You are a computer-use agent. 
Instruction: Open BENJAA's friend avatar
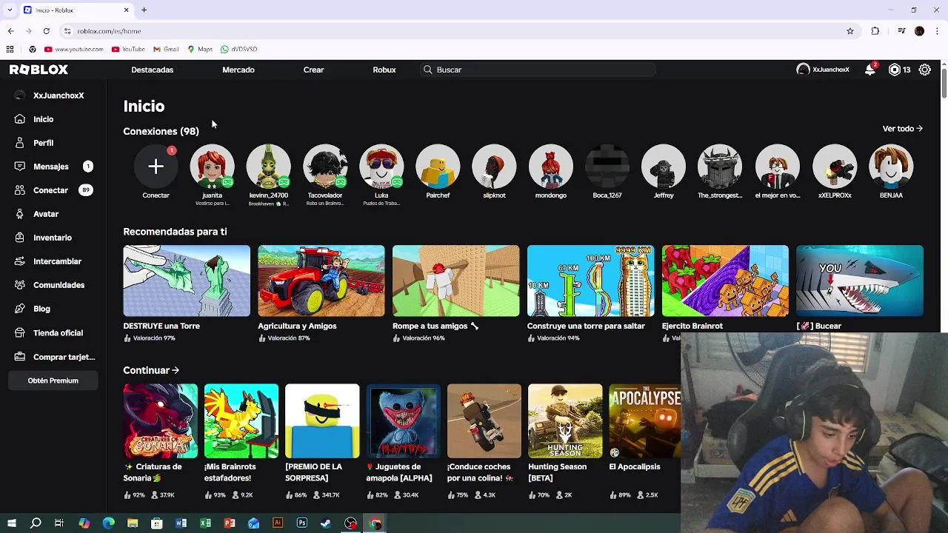coord(891,167)
